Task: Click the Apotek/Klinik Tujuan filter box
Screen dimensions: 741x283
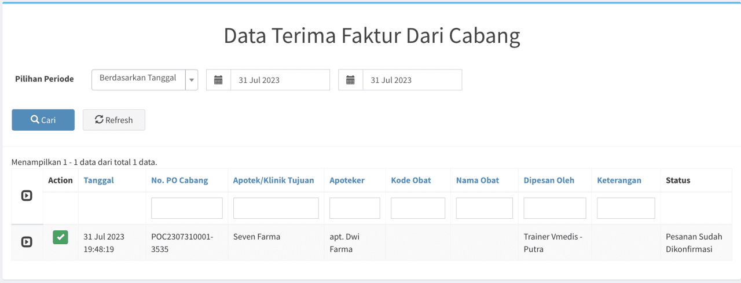Action: point(276,208)
